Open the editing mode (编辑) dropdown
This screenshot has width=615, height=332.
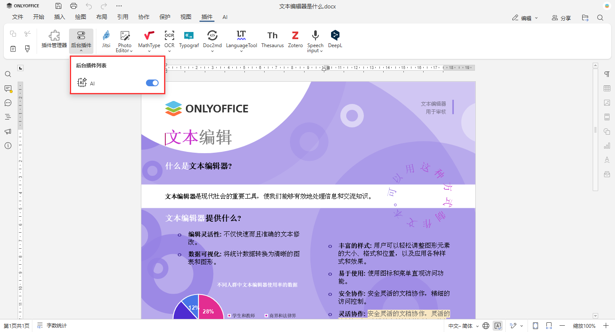(525, 18)
